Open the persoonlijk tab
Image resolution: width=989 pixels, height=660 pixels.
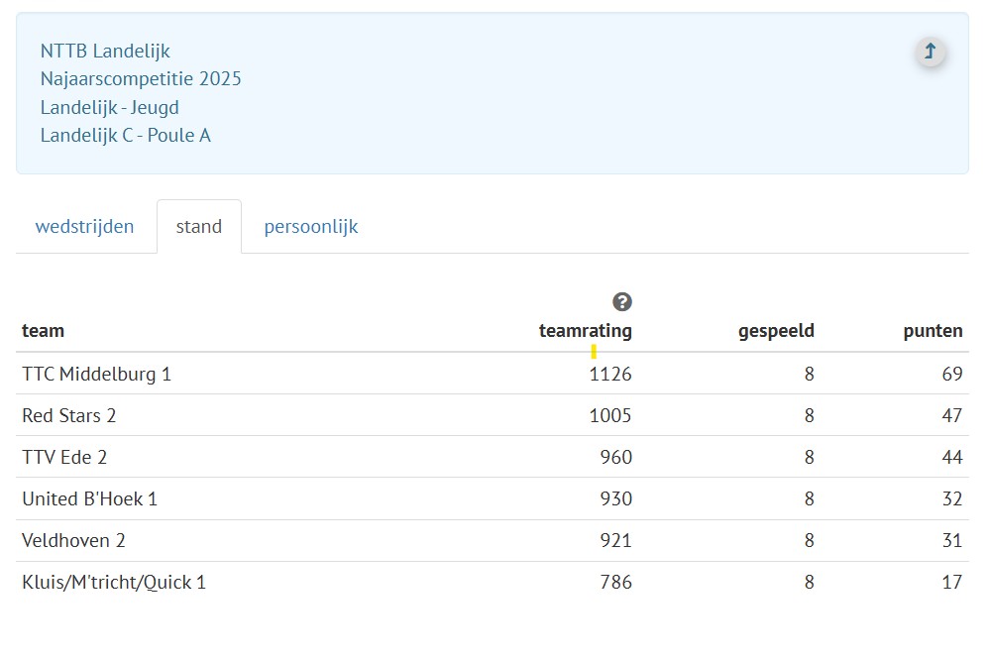click(x=310, y=227)
